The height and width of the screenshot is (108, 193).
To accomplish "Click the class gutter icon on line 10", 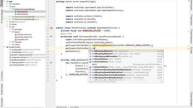I will point(52,28).
